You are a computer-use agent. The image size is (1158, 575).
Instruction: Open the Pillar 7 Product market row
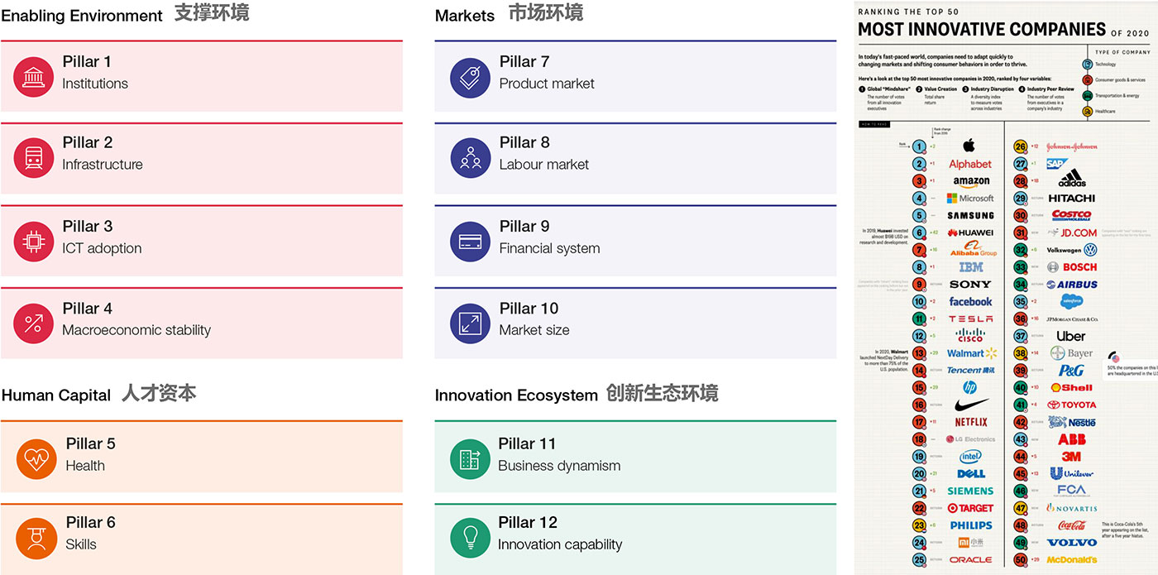point(635,76)
